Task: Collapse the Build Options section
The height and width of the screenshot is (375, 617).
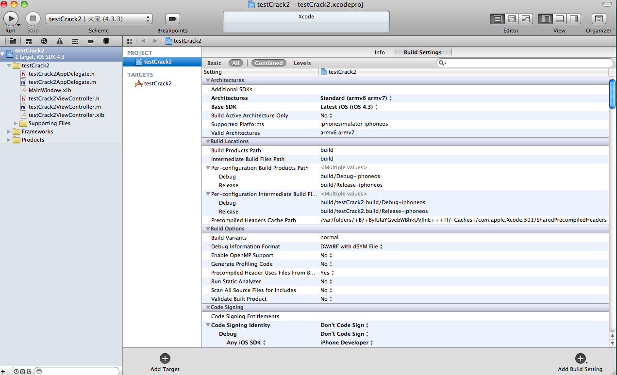Action: pyautogui.click(x=208, y=229)
